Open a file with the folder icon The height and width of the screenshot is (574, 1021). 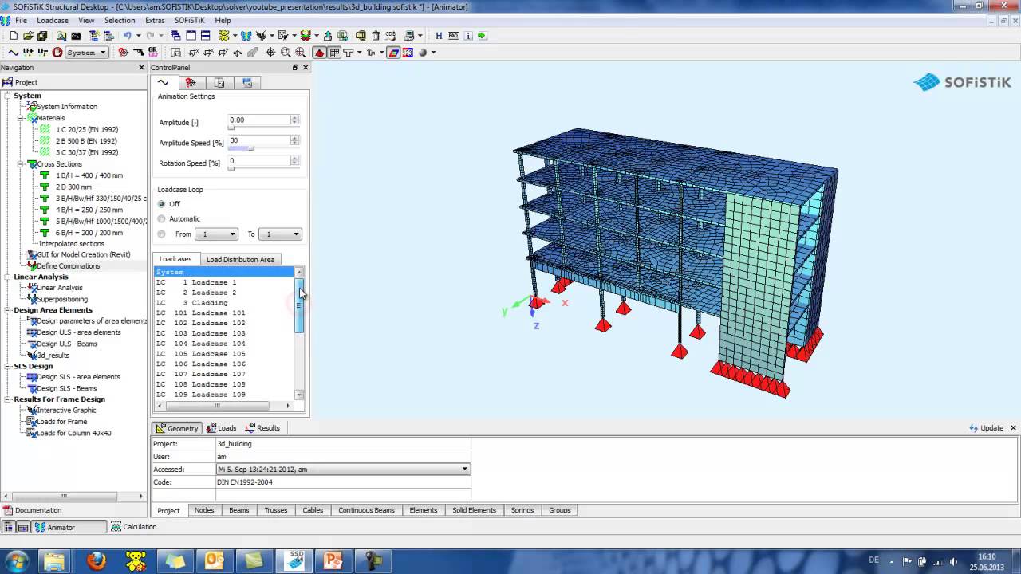(28, 36)
